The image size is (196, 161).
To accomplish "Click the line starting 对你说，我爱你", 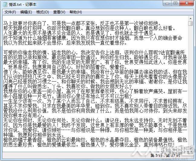I will 95,130.
